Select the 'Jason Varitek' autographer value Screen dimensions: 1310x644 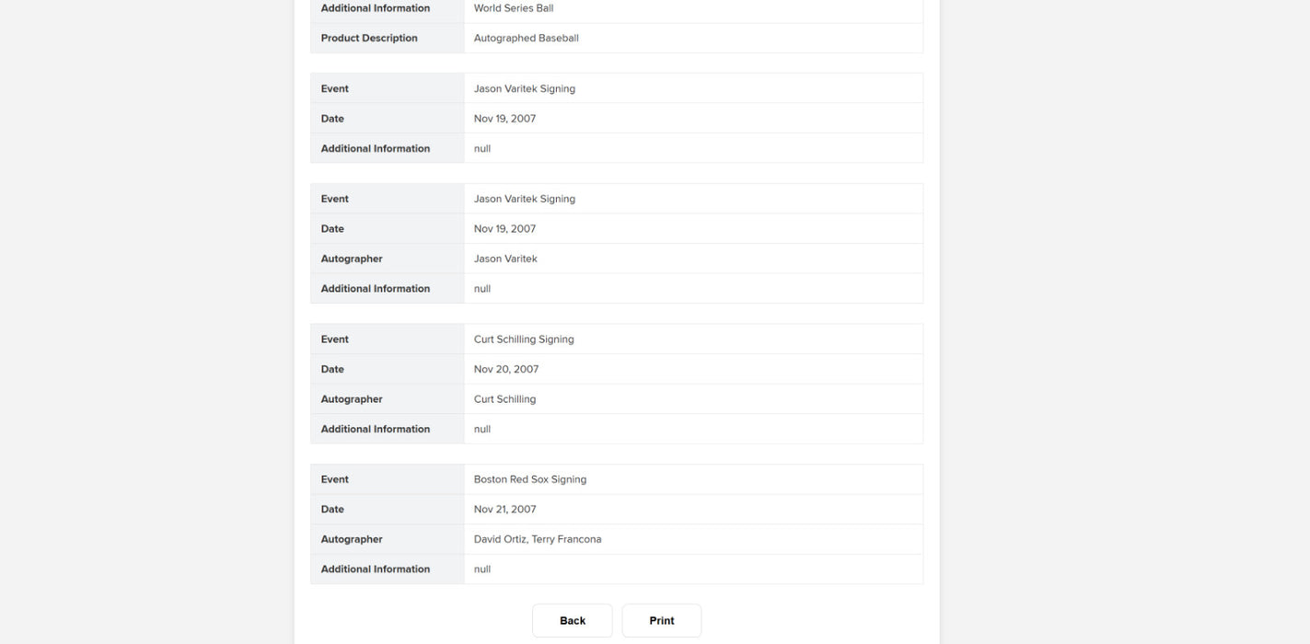pyautogui.click(x=505, y=259)
